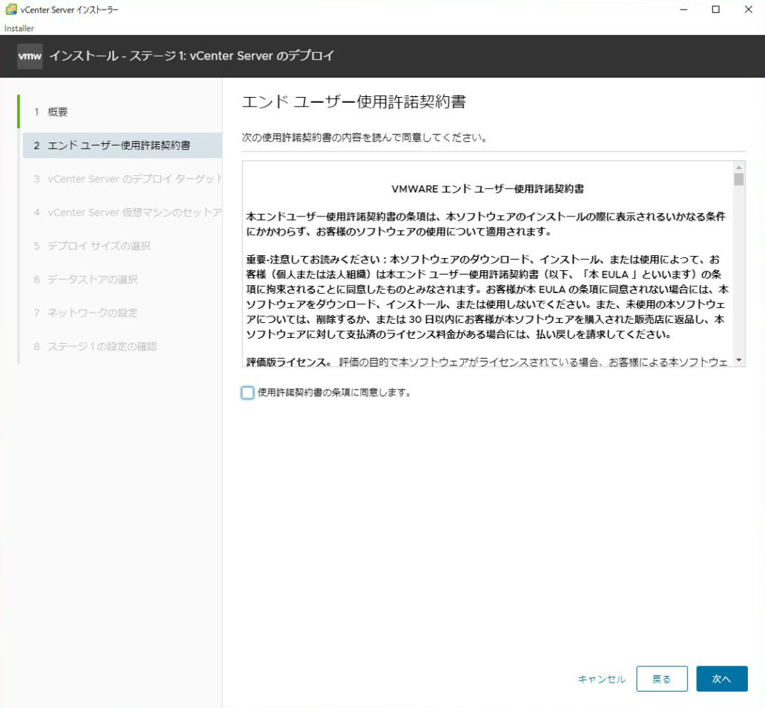Click the EULA scrollbar down arrow
Image resolution: width=765 pixels, height=708 pixels.
[x=739, y=360]
